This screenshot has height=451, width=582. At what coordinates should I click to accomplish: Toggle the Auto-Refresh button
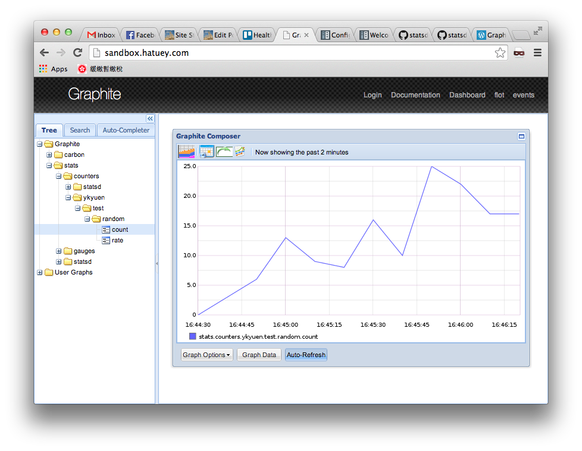(x=306, y=355)
